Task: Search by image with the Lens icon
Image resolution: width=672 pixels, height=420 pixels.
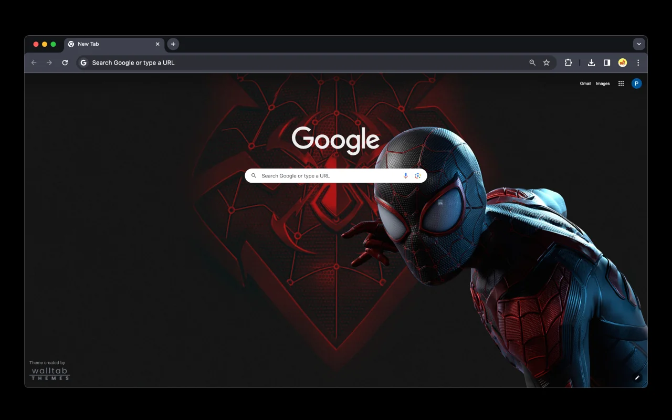Action: [x=418, y=176]
